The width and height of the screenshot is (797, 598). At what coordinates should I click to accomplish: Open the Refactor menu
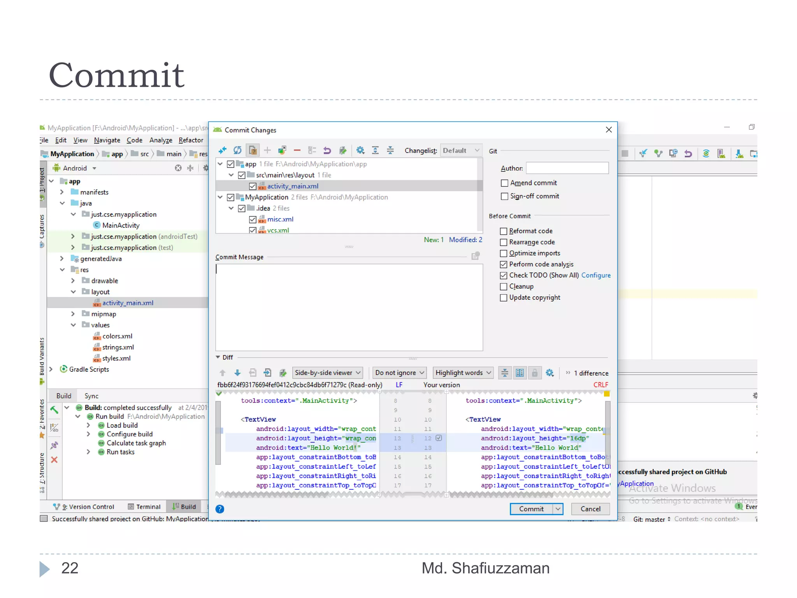tap(191, 140)
